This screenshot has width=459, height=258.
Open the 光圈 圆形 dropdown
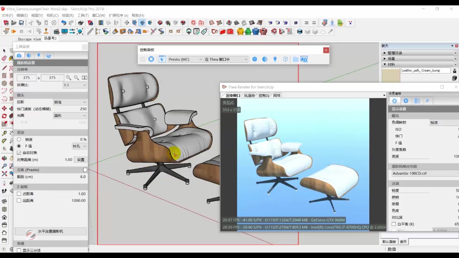tap(70, 116)
